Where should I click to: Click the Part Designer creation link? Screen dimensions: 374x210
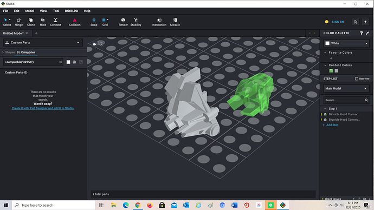click(x=43, y=108)
